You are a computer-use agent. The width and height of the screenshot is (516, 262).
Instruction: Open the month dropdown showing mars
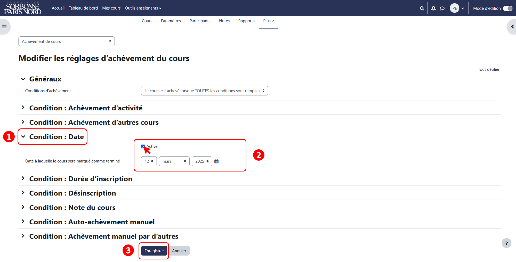click(x=174, y=161)
